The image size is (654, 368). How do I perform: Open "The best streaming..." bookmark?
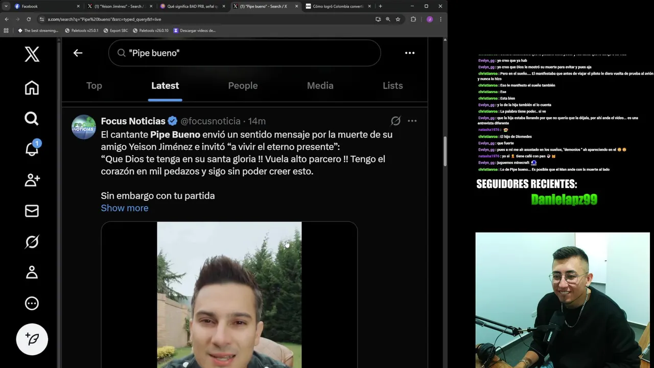(38, 31)
